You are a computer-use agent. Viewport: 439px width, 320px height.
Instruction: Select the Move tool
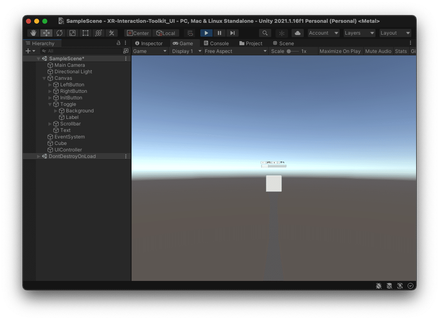pos(46,33)
